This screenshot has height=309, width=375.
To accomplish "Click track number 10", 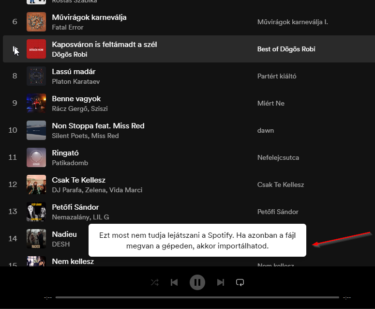I will coord(13,130).
